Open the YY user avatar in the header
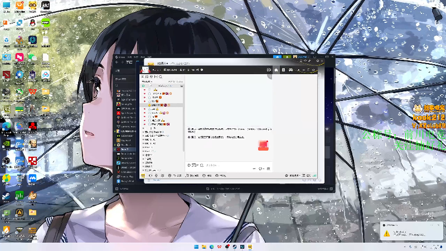The height and width of the screenshot is (251, 446). [x=146, y=70]
